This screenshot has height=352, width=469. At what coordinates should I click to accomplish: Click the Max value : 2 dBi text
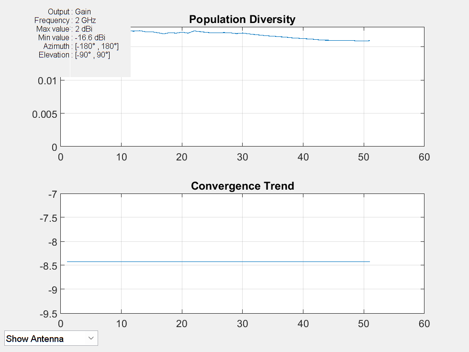pyautogui.click(x=63, y=29)
